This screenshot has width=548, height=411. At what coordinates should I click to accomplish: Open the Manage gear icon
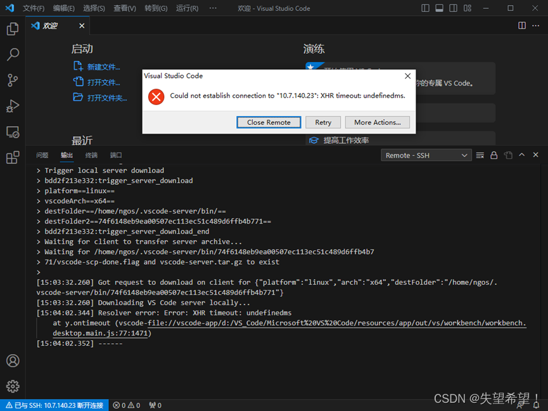coord(13,386)
